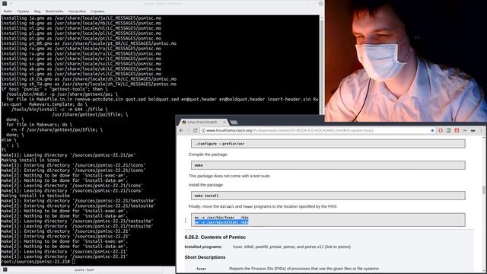Open the Правка menu in Konsole
This screenshot has height=274, width=487.
click(23, 11)
